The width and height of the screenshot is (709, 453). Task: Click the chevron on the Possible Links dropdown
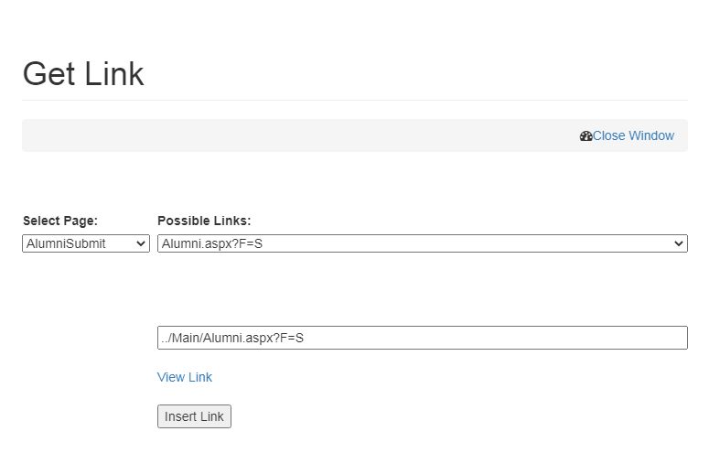click(679, 243)
